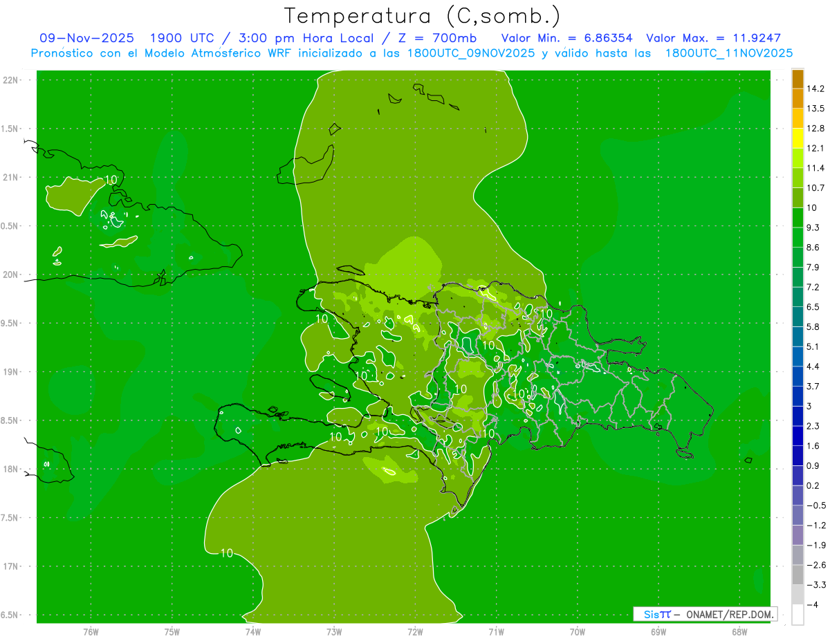830x641 pixels.
Task: Click the 21N latitude label
Action: coord(11,177)
